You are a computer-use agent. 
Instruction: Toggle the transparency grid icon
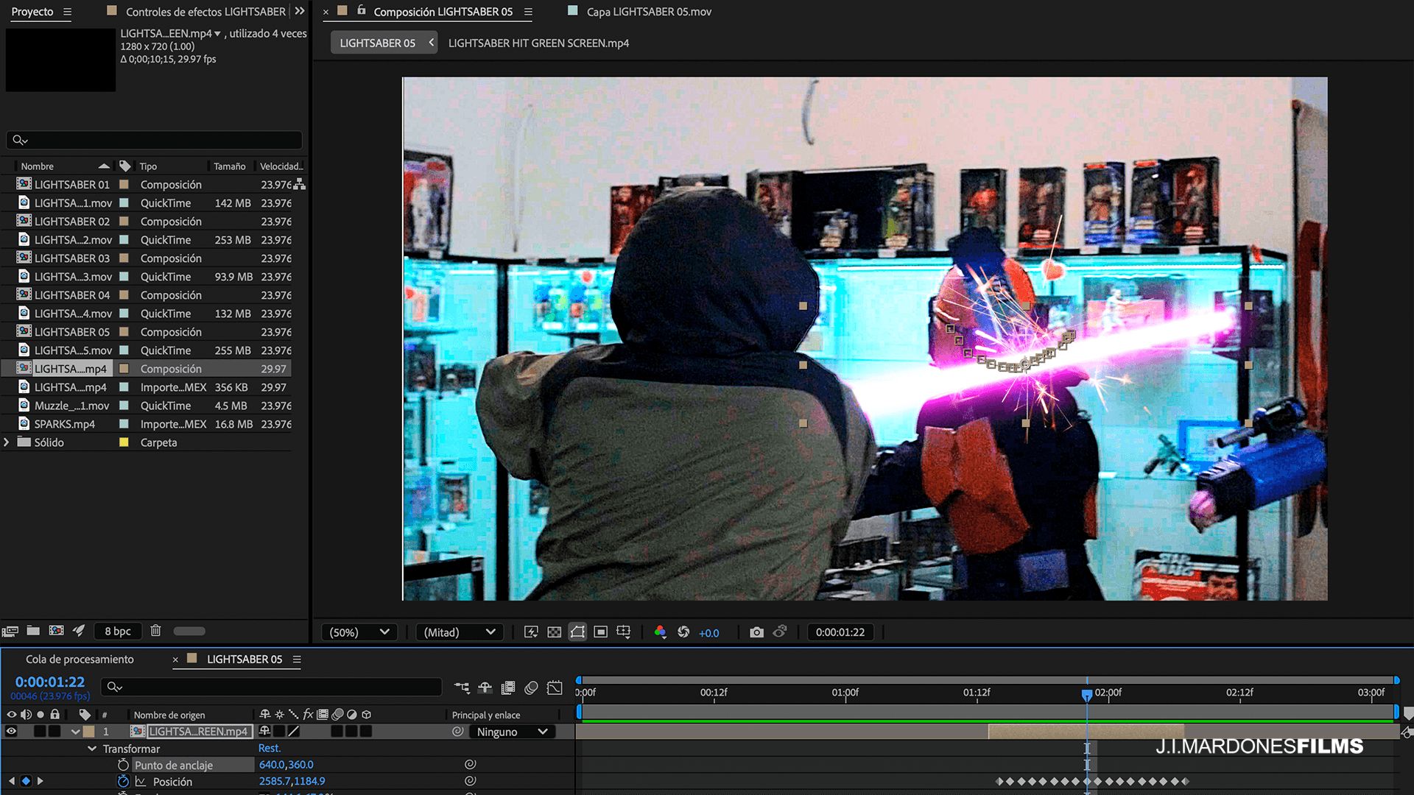point(555,632)
